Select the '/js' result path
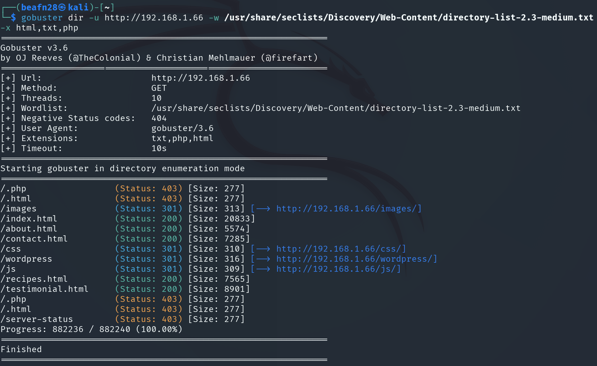Image resolution: width=597 pixels, height=366 pixels. (8, 269)
